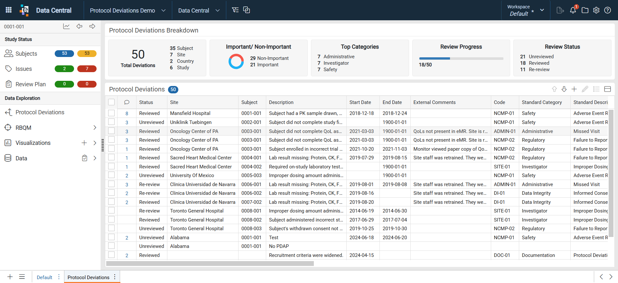The image size is (618, 283).
Task: Toggle the select-all header checkbox
Action: [x=111, y=102]
